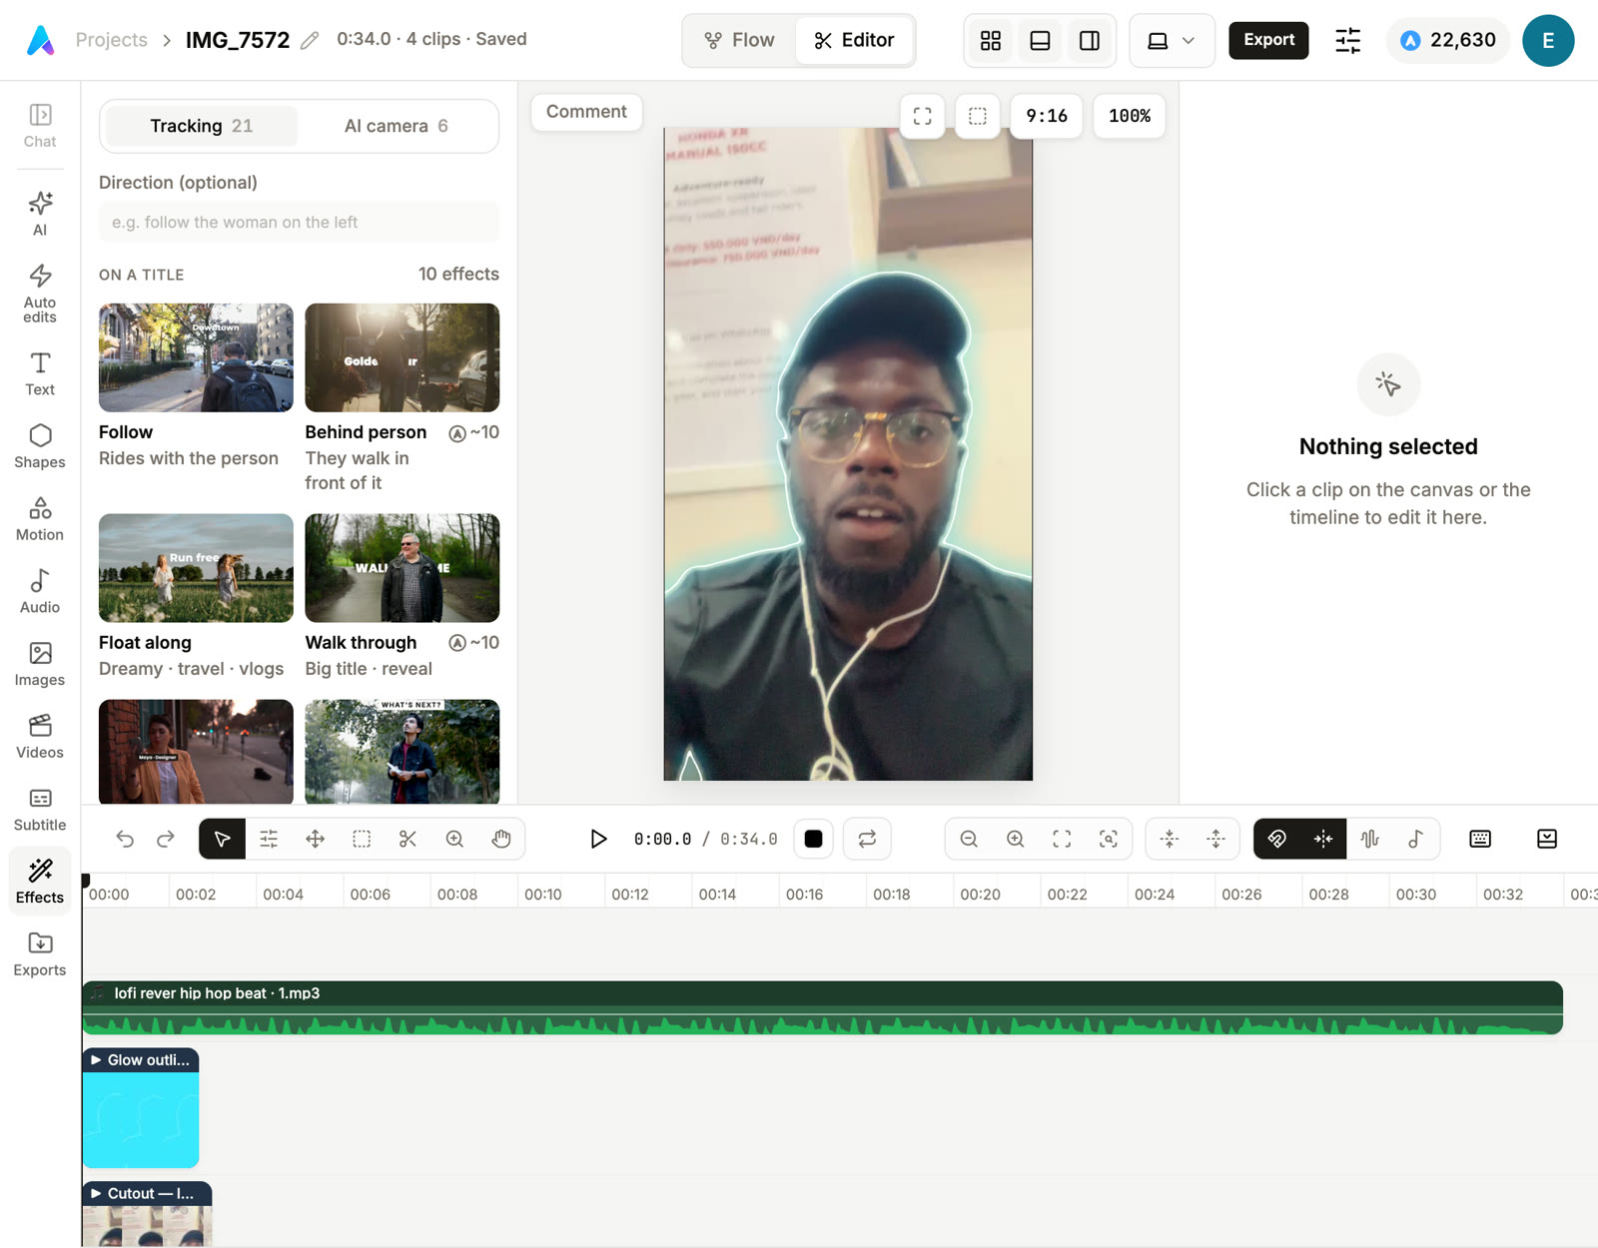This screenshot has width=1598, height=1248.
Task: Open the settings sliders in top bar
Action: [x=1347, y=40]
